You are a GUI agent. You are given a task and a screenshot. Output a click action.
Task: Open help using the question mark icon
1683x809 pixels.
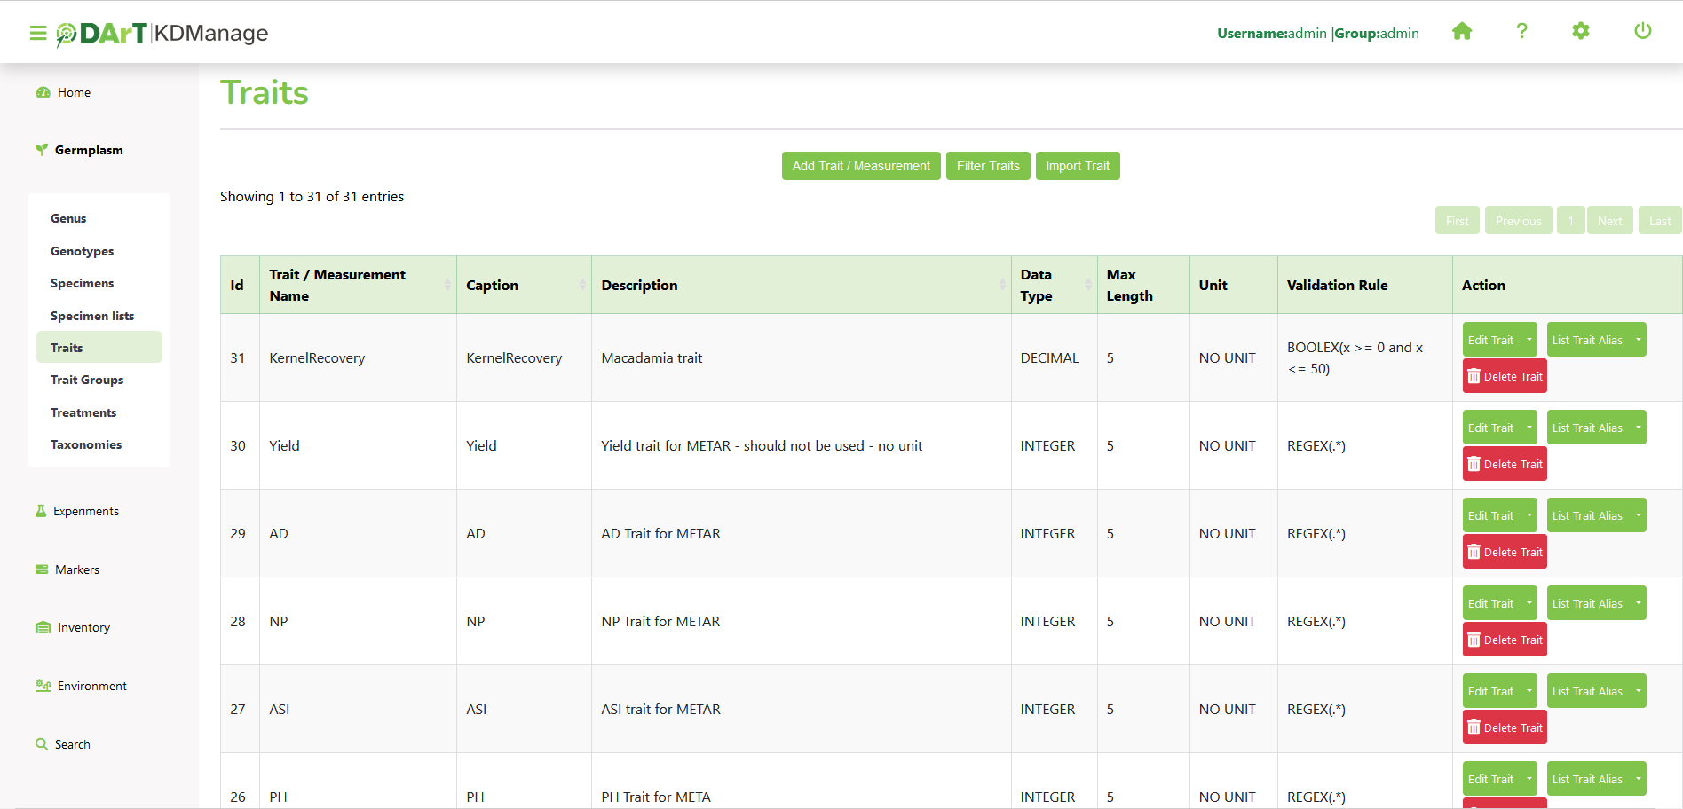pyautogui.click(x=1521, y=32)
